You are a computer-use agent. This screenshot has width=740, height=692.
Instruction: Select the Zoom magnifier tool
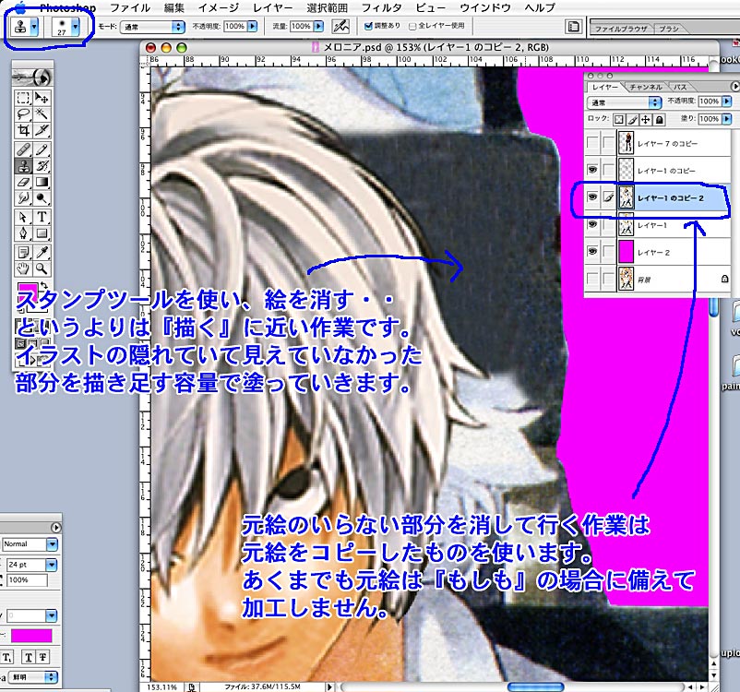pos(42,268)
